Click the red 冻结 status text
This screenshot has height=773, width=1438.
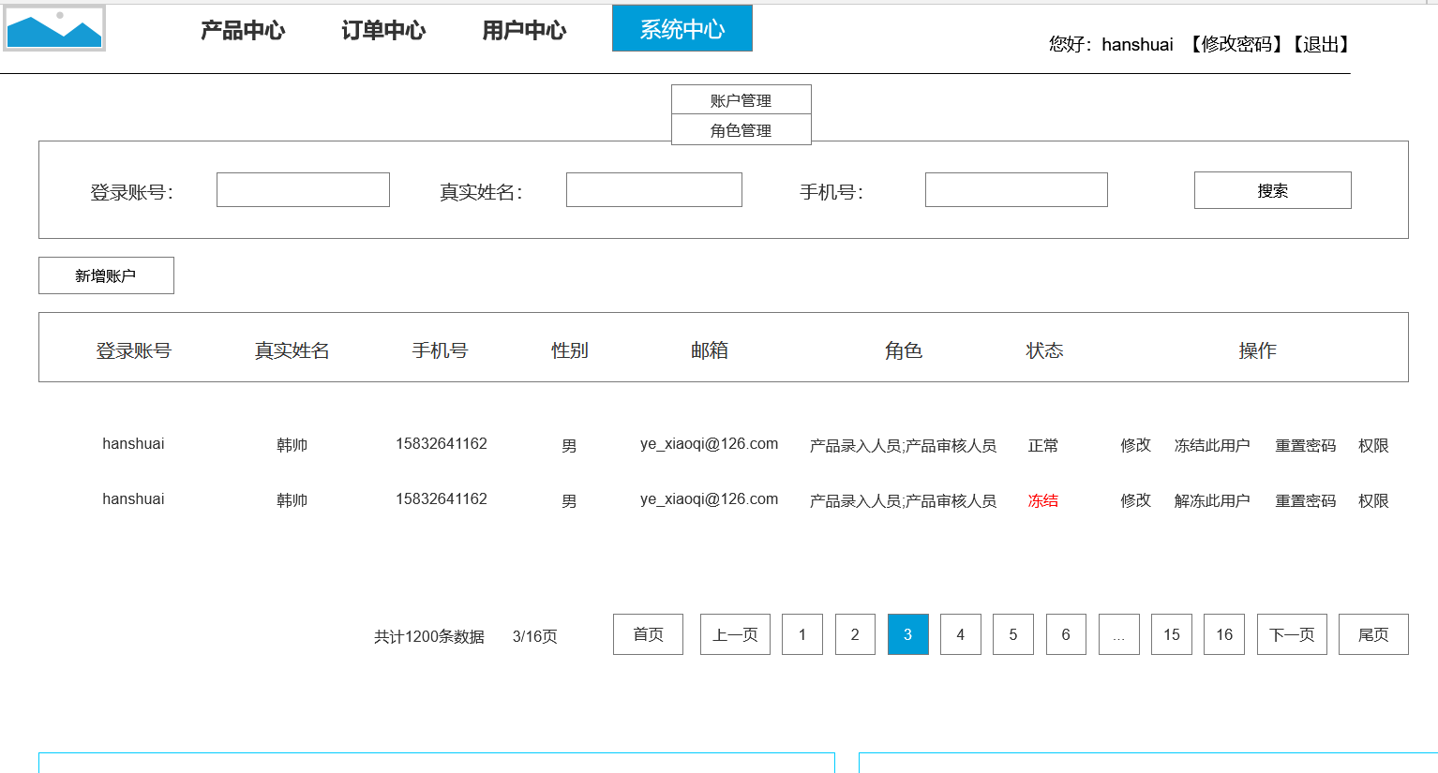click(1042, 500)
